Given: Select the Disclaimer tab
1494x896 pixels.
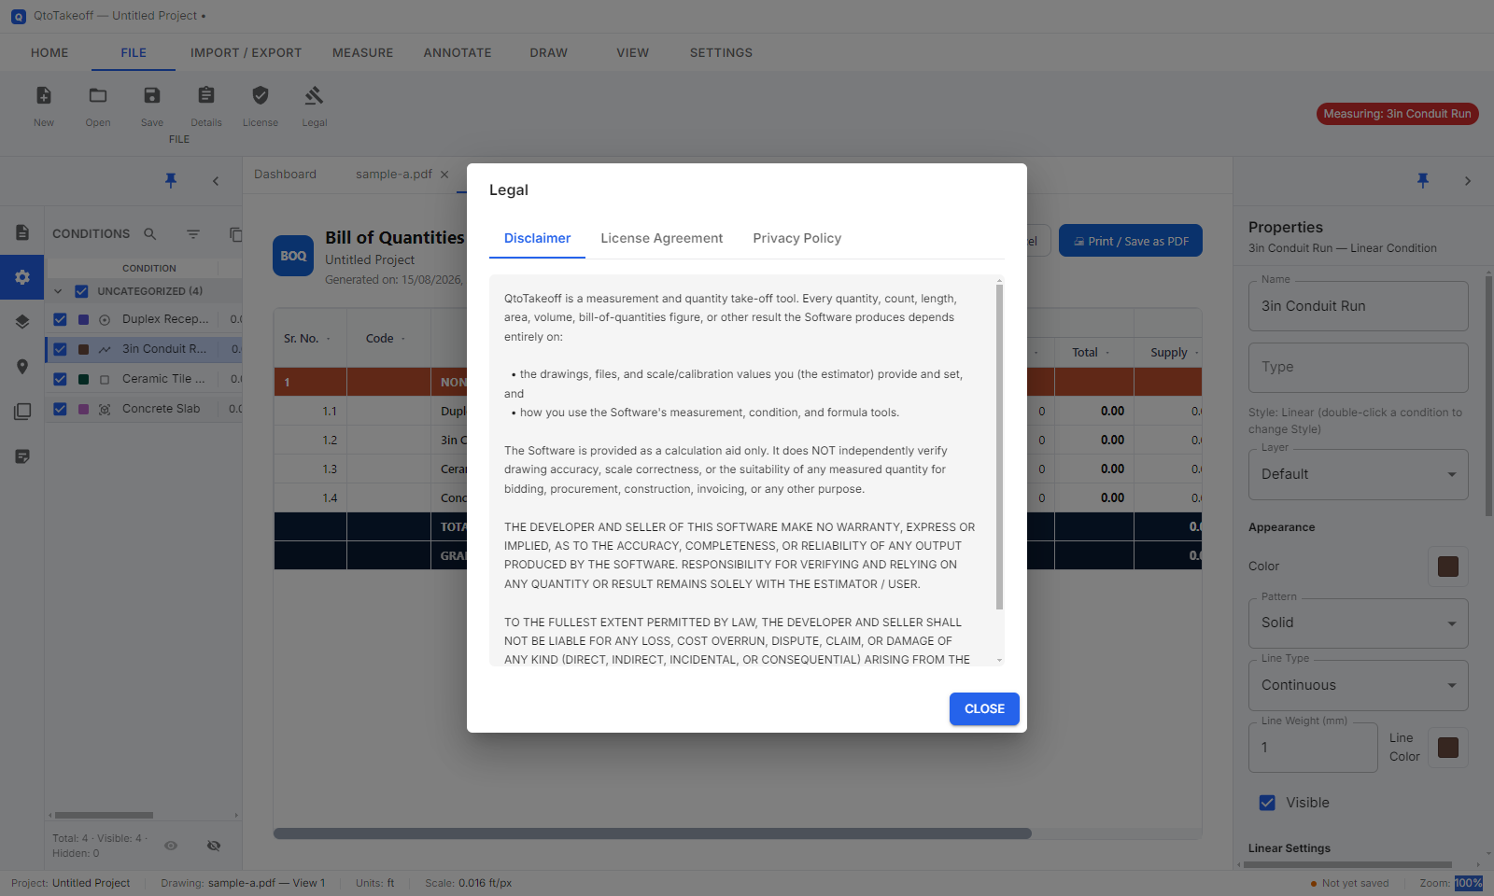Looking at the screenshot, I should click(538, 239).
